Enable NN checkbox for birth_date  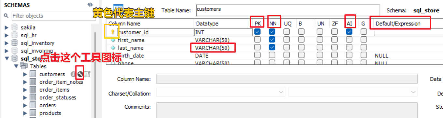point(272,55)
